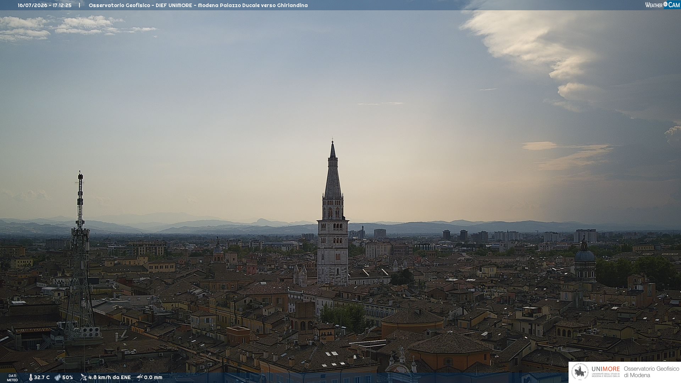Select the DATI METEO label
Screen dimensions: 681x383
(12, 378)
